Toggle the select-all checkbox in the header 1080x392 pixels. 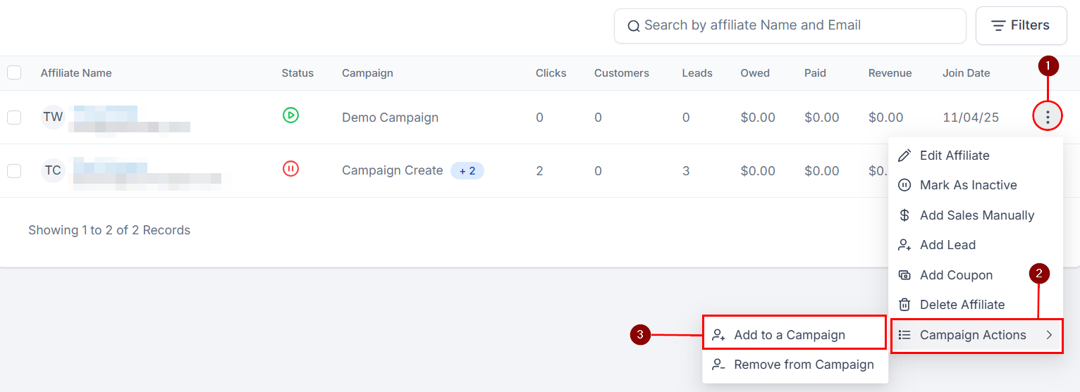tap(14, 72)
